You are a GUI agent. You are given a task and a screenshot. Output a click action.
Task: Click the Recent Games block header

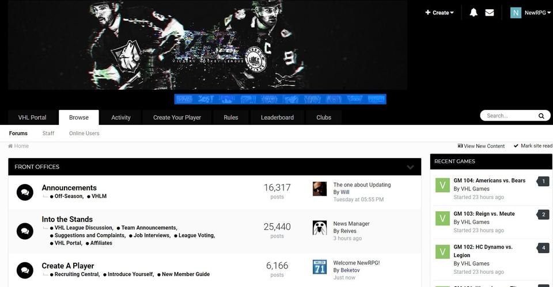491,161
